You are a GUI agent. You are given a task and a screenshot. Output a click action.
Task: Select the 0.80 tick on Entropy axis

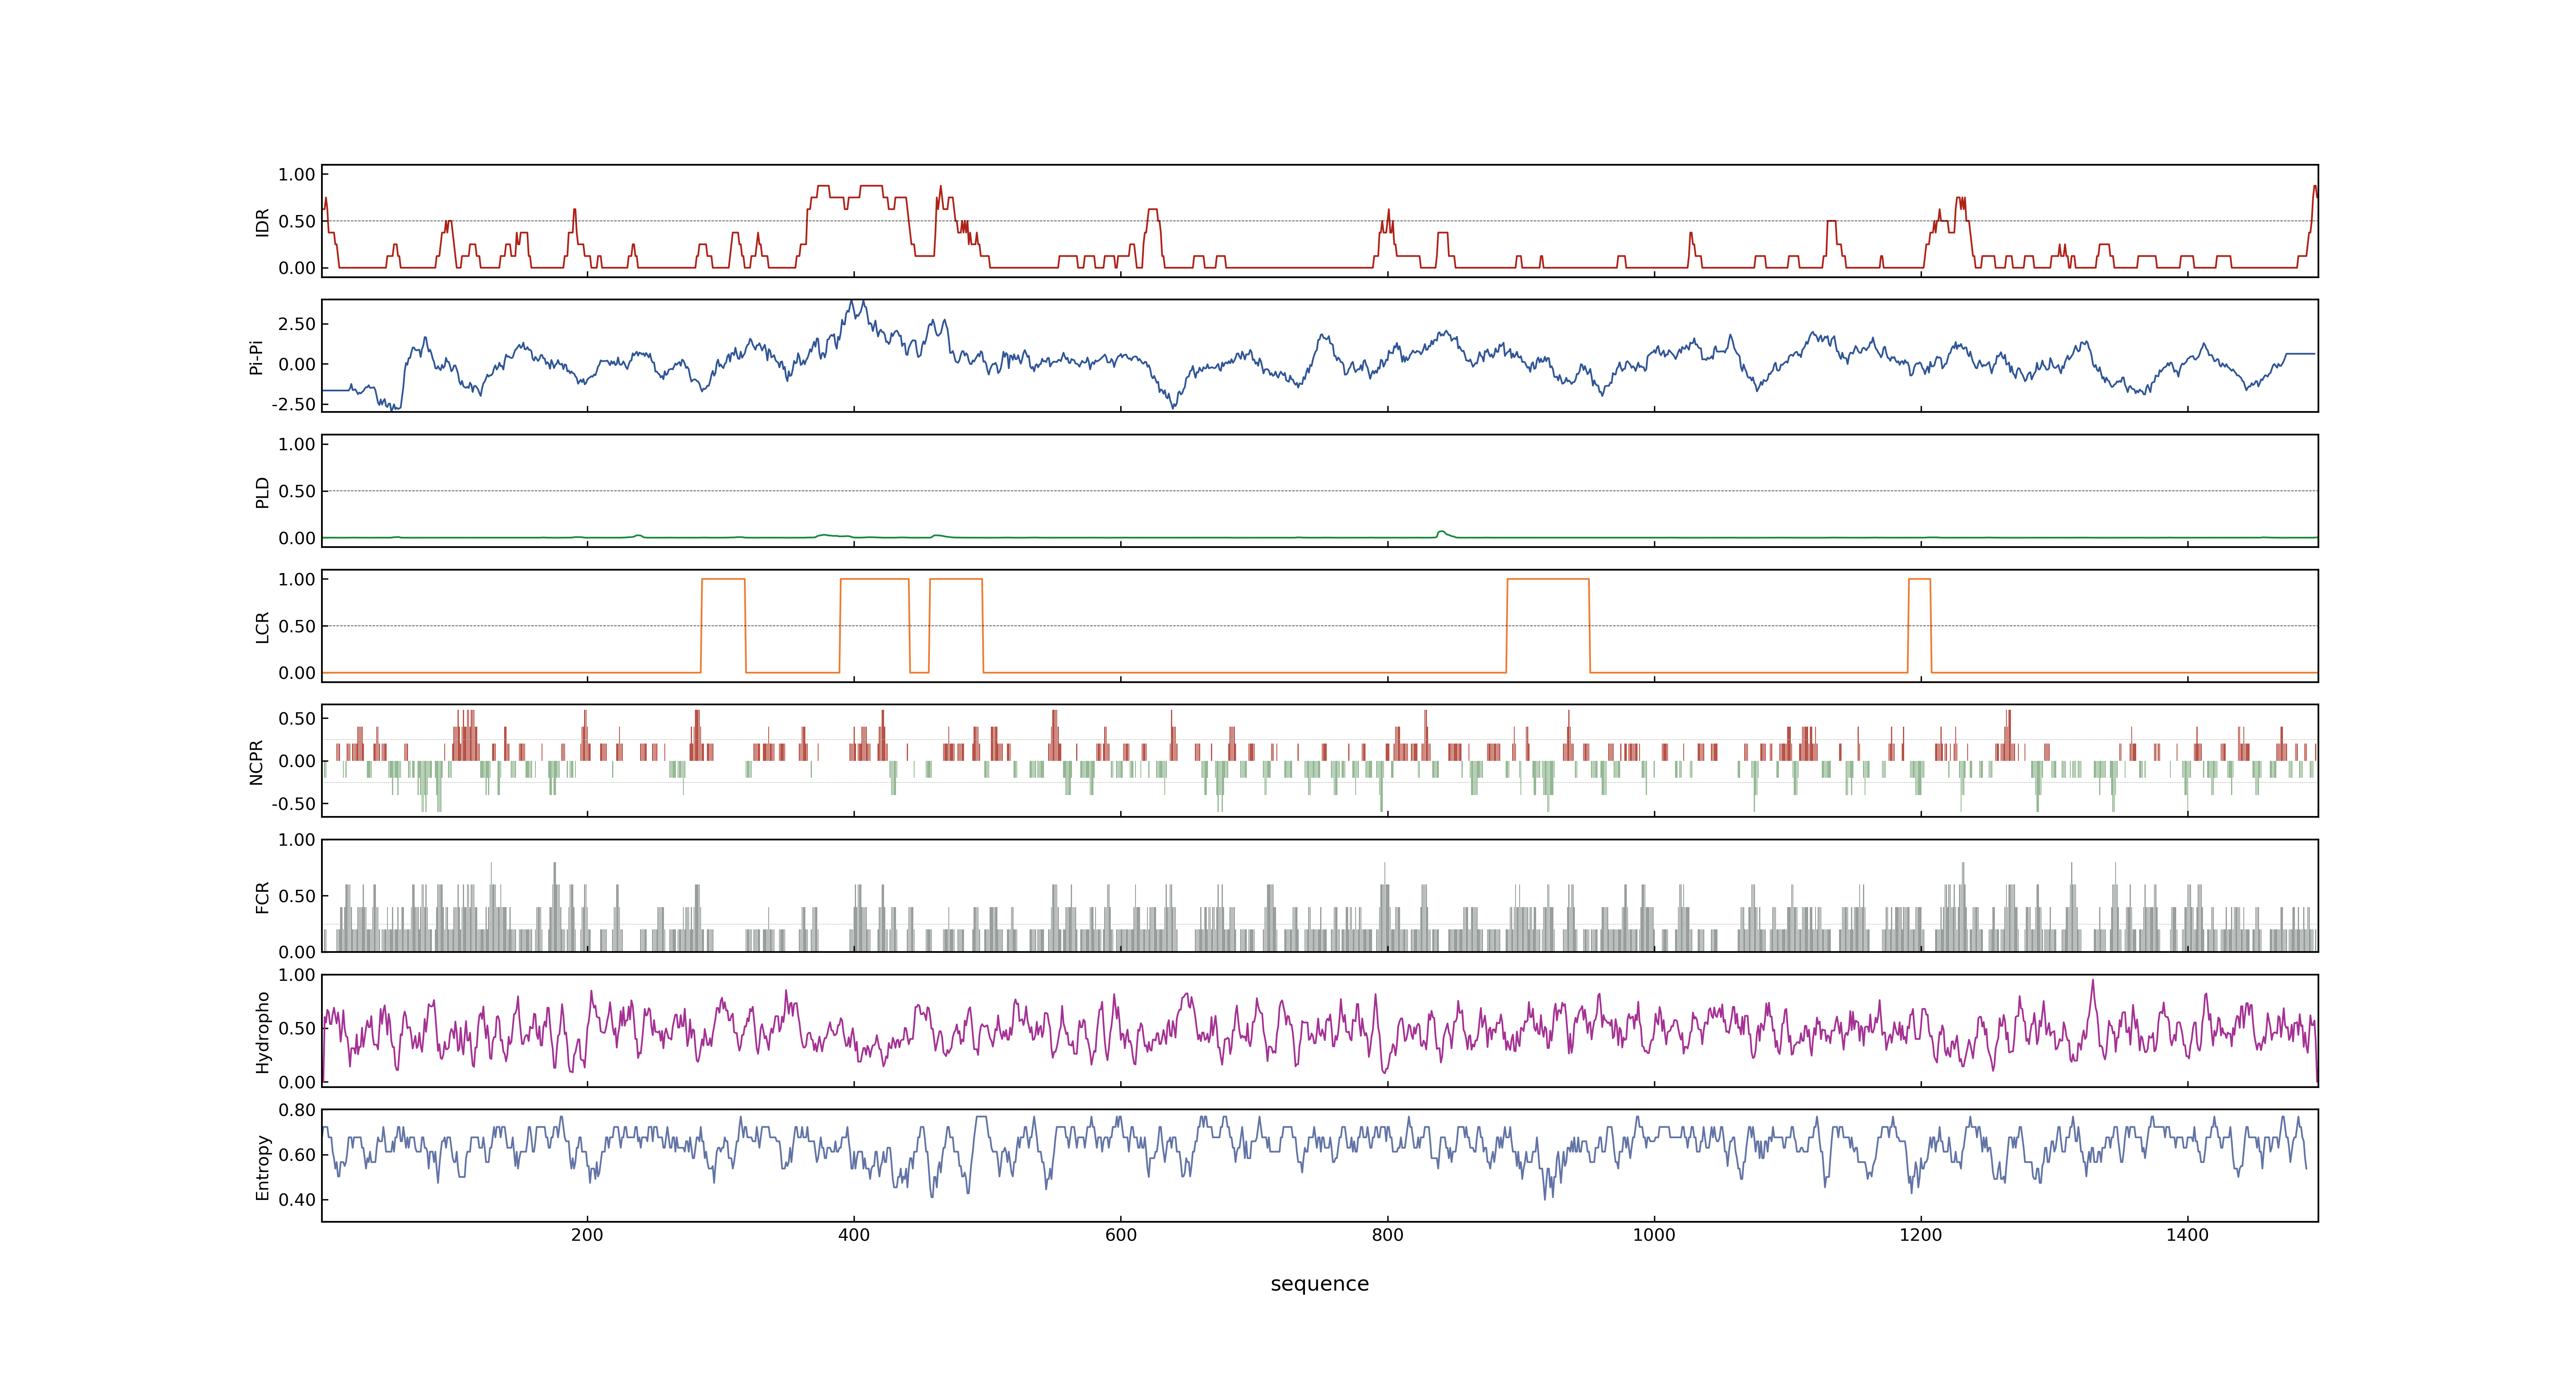(x=297, y=1110)
